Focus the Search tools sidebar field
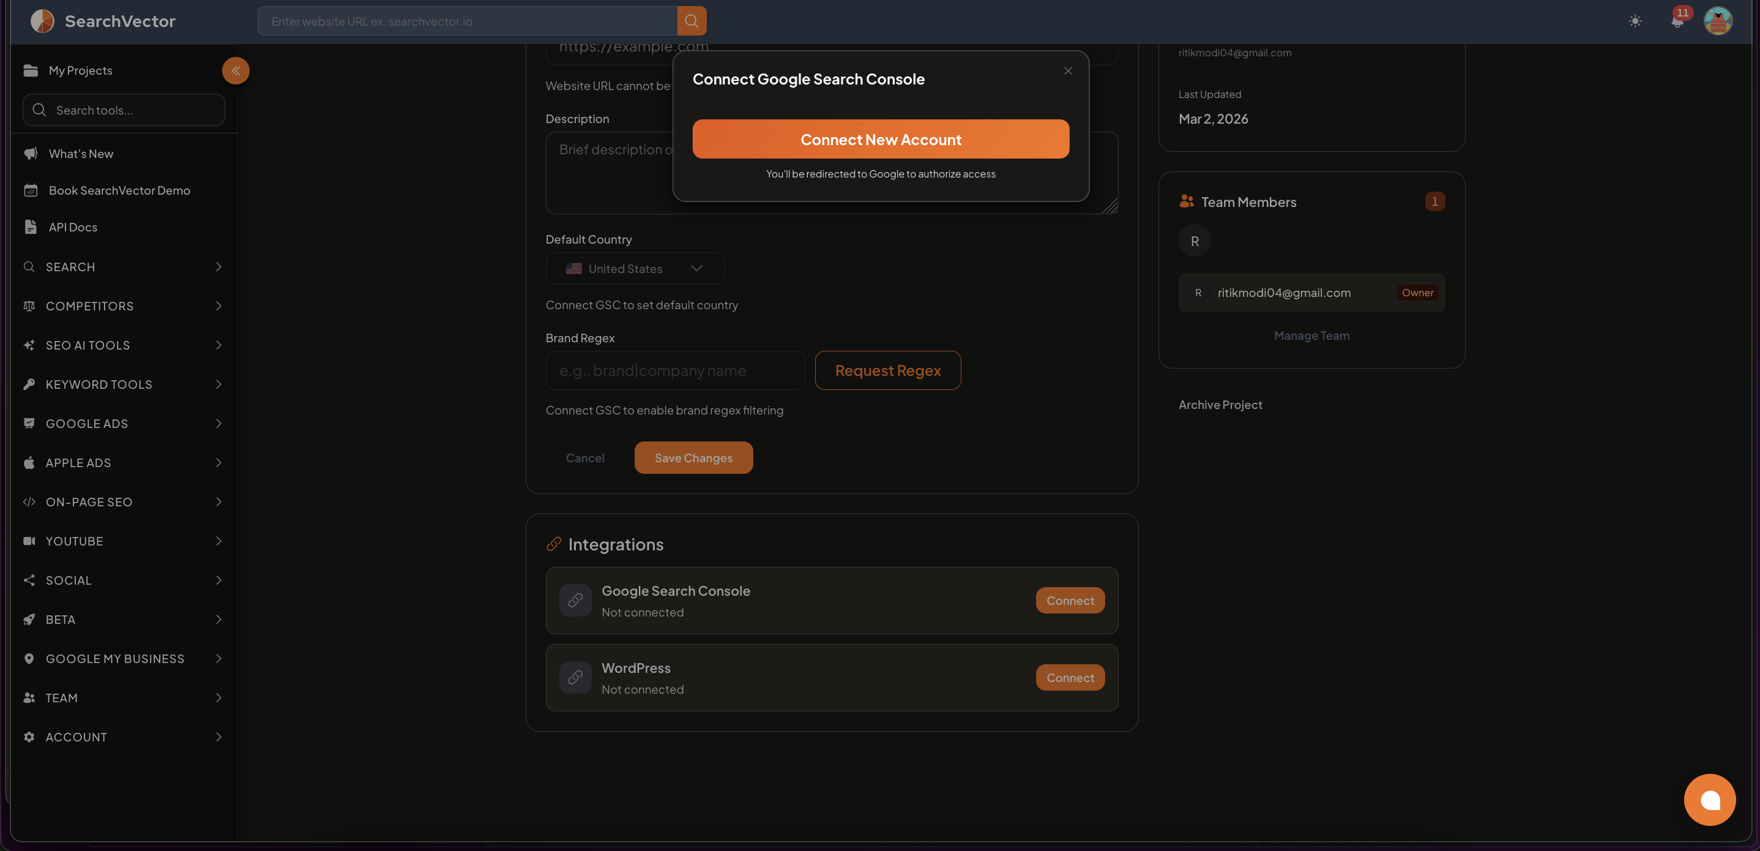Screen dimensions: 1760x851 pyautogui.click(x=124, y=110)
